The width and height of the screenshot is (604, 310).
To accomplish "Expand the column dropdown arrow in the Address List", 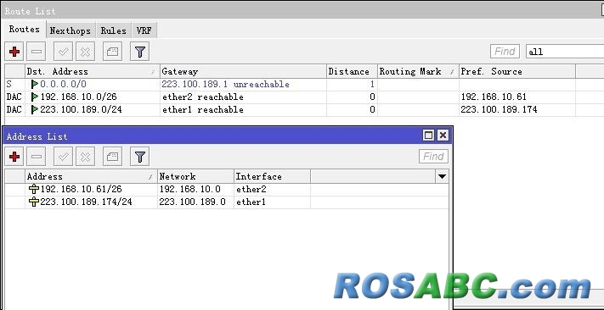I will (x=443, y=177).
